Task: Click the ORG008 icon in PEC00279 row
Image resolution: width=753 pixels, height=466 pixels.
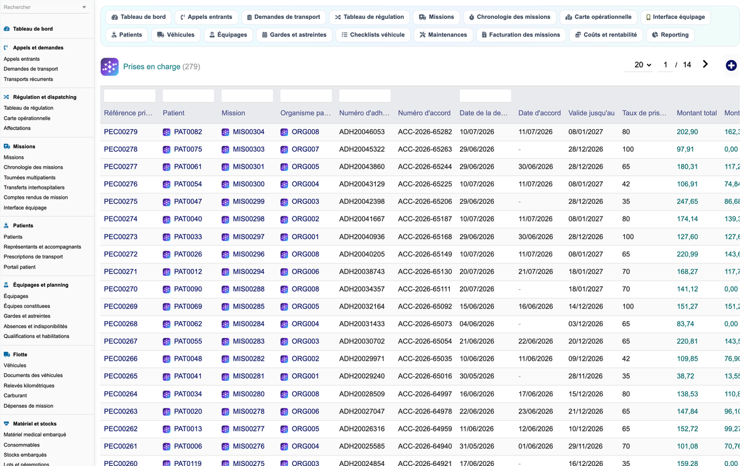Action: coord(284,132)
